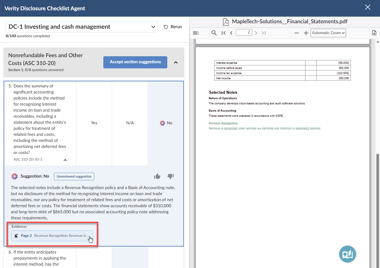
Task: Click the Net income row in PDF table
Action: [282, 78]
